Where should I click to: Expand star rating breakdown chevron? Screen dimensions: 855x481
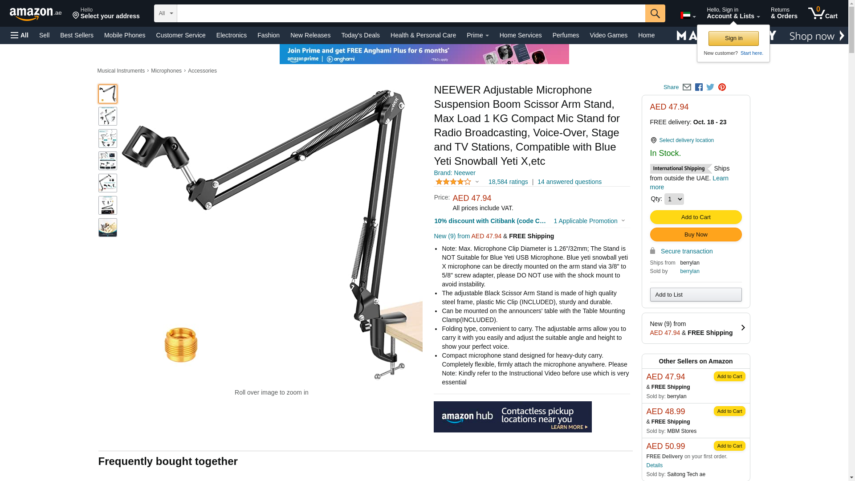477,182
